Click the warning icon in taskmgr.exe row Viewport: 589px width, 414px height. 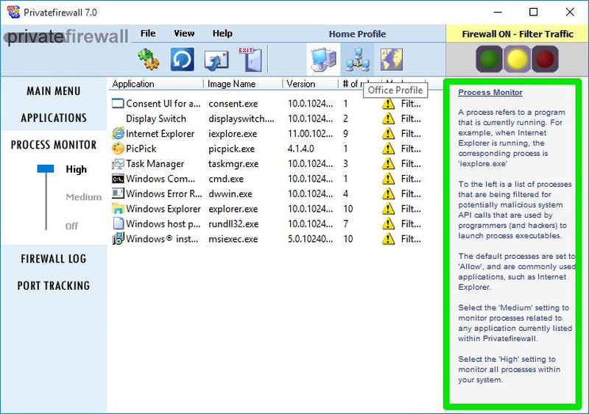388,164
